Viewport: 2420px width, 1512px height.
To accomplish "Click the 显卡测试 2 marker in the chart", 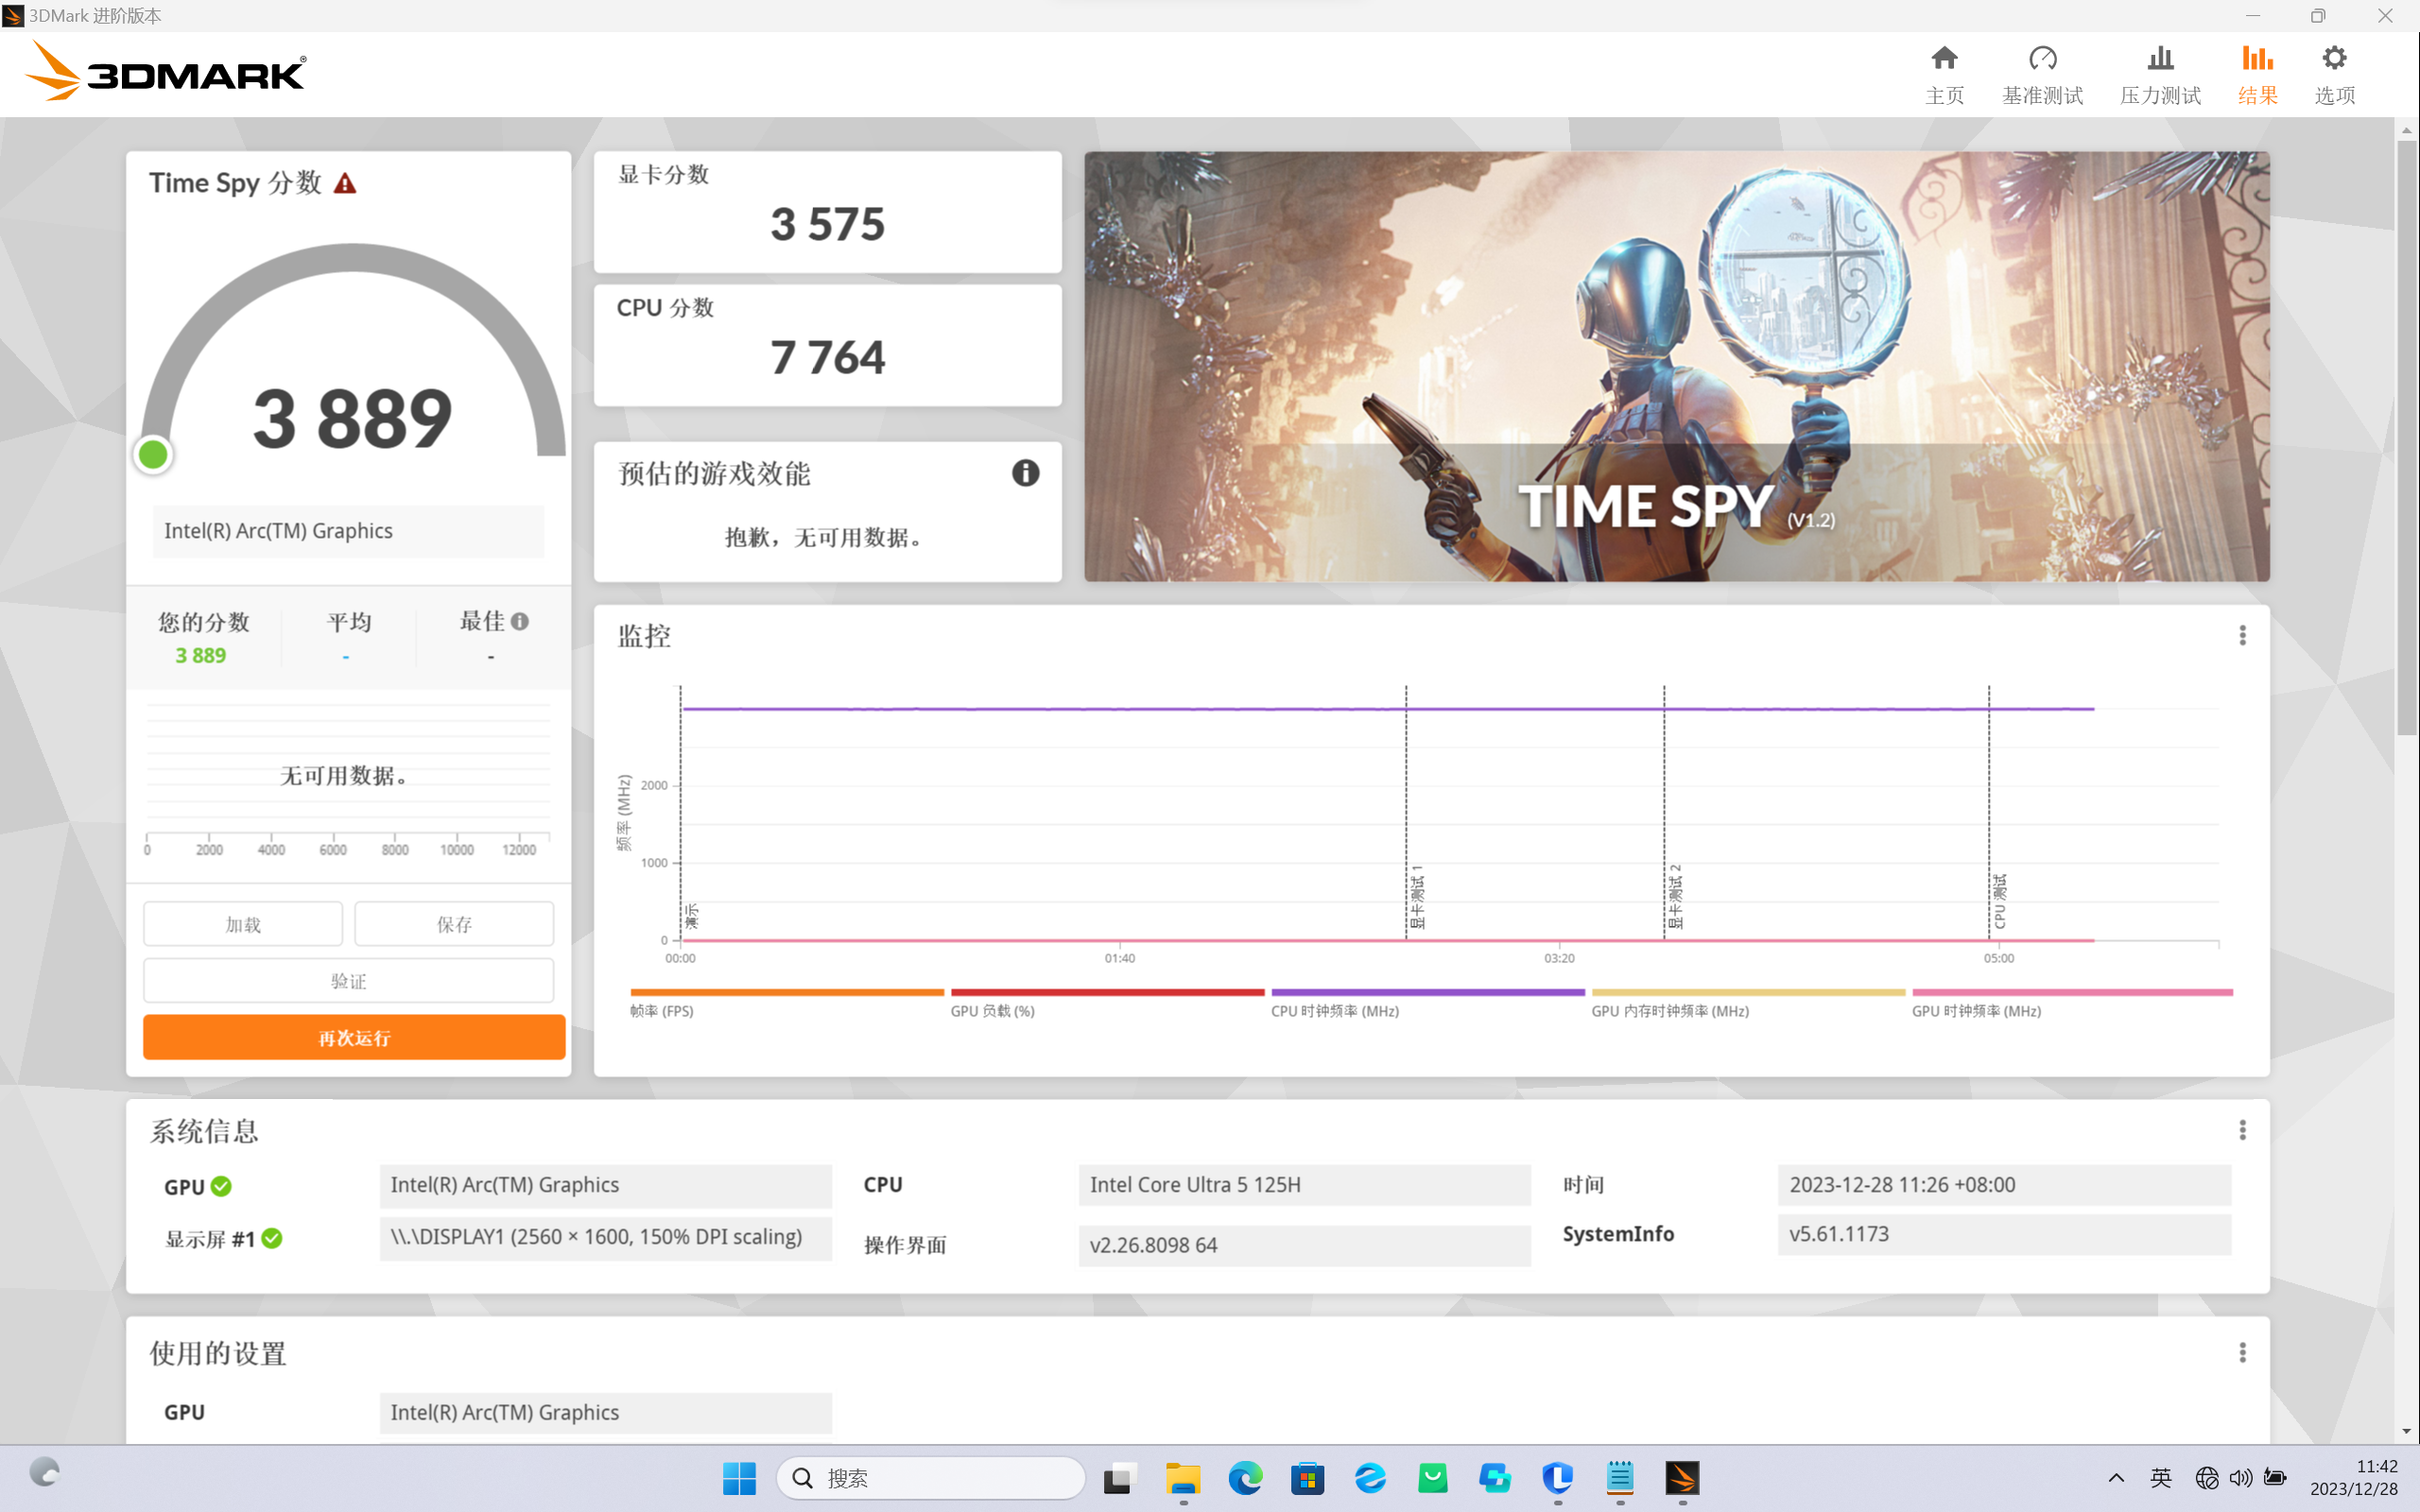I will 1675,896.
